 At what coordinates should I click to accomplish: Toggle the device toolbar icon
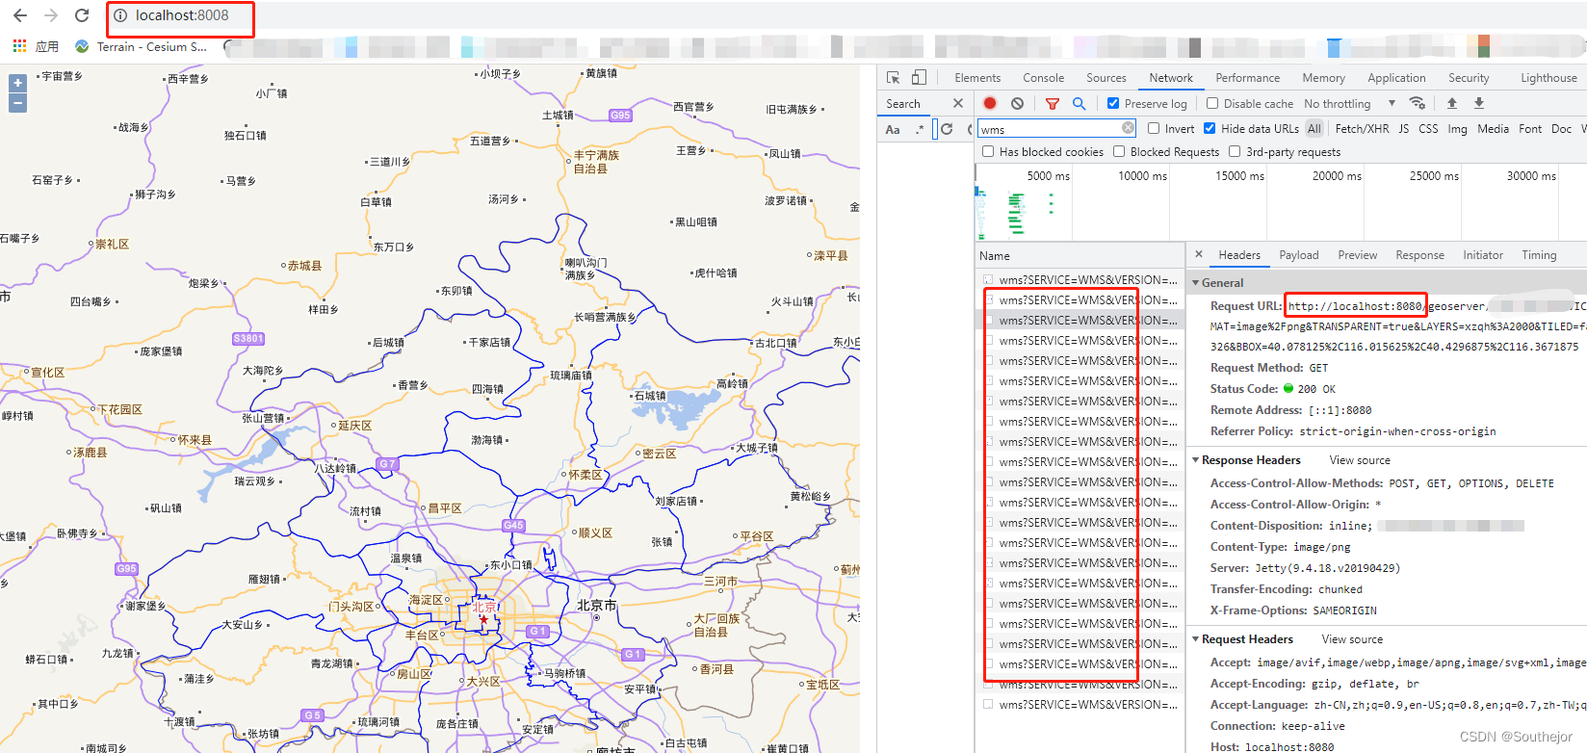pos(919,78)
